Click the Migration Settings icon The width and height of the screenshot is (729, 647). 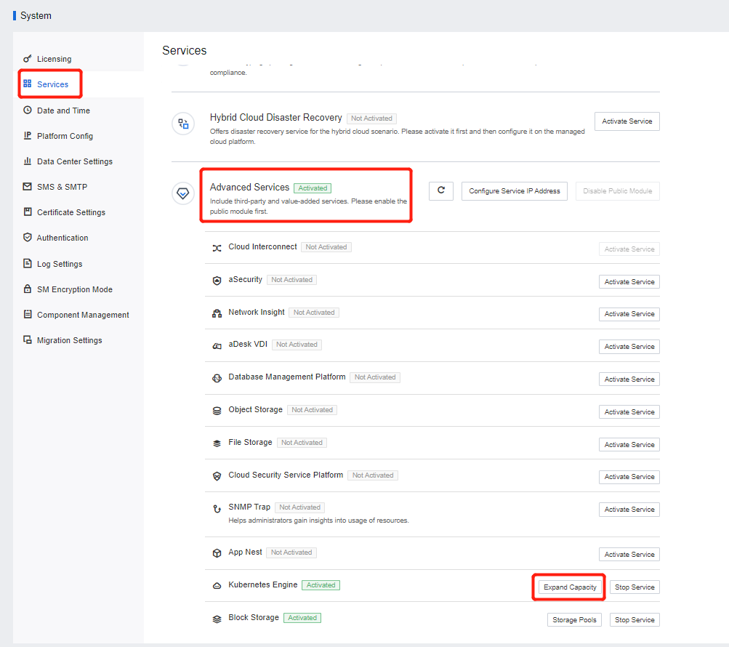pos(28,340)
